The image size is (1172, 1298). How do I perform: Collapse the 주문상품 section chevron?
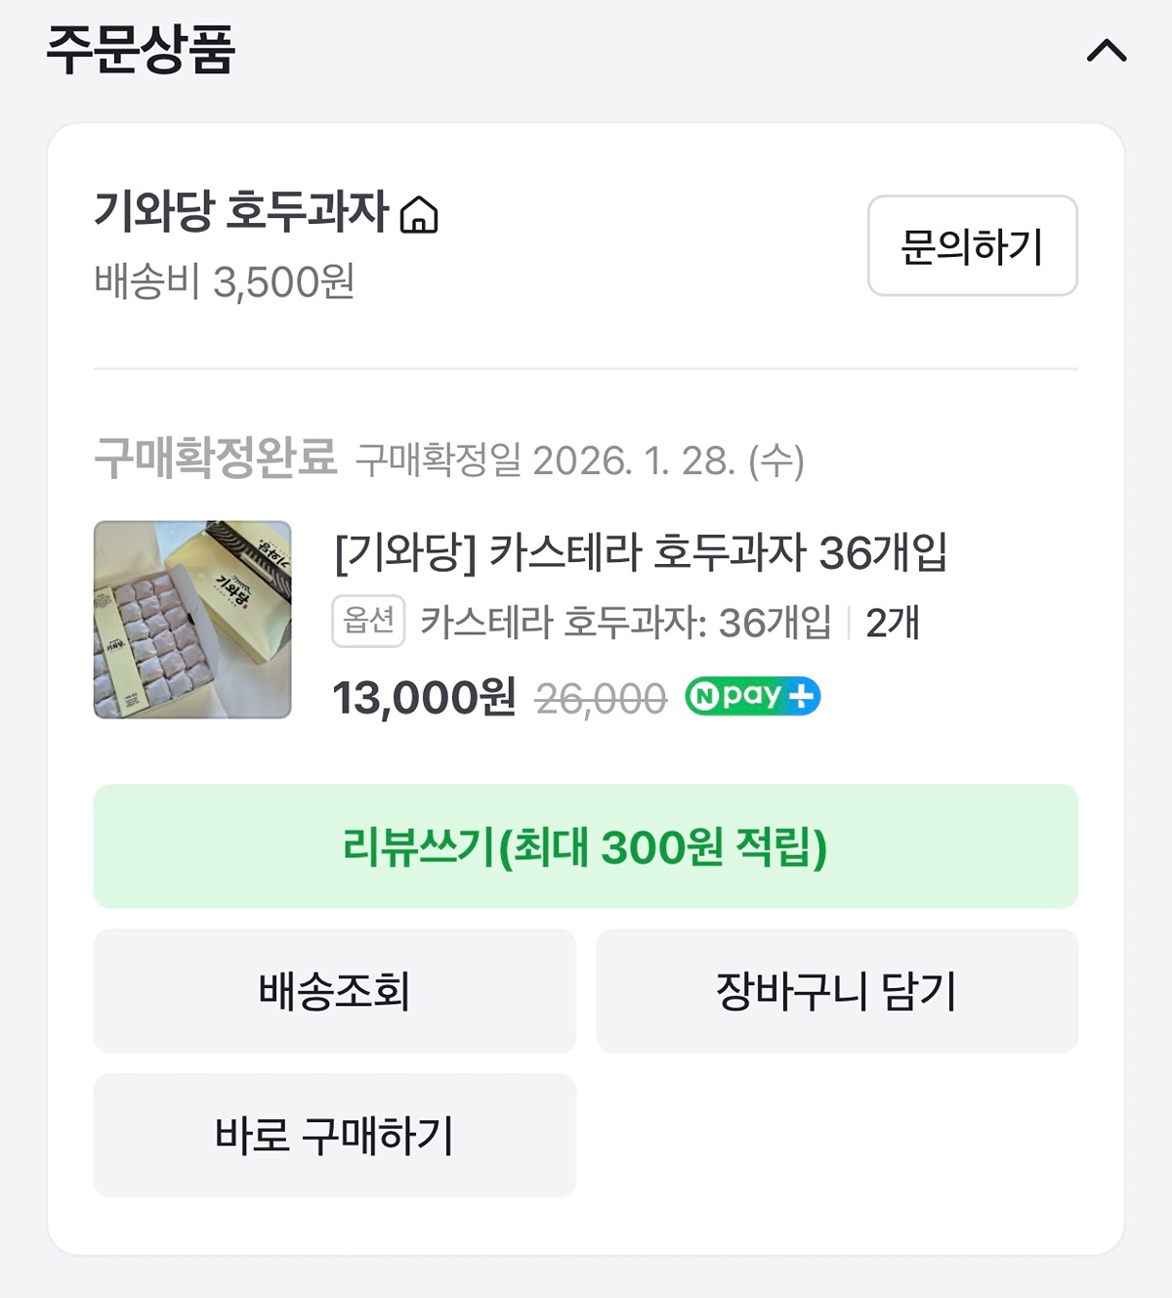(x=1107, y=51)
